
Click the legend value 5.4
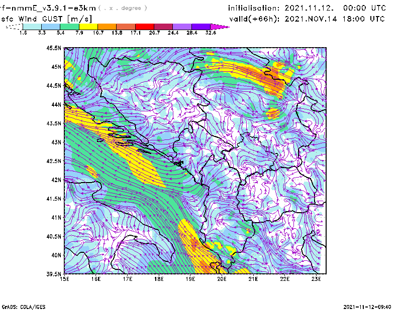pyautogui.click(x=60, y=33)
